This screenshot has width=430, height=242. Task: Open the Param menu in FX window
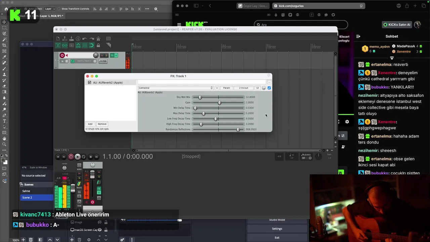227,88
